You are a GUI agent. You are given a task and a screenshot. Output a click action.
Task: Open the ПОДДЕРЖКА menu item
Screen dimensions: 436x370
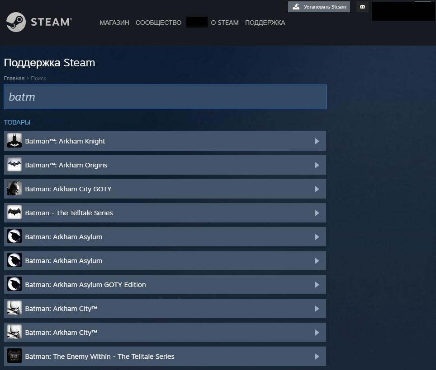pyautogui.click(x=265, y=23)
